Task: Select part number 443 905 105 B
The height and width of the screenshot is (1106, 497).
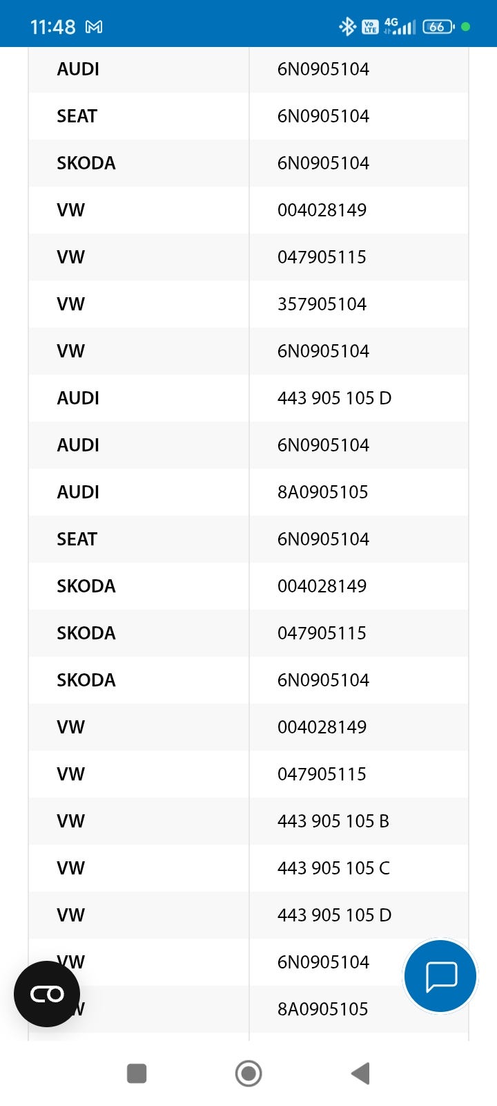Action: 333,821
